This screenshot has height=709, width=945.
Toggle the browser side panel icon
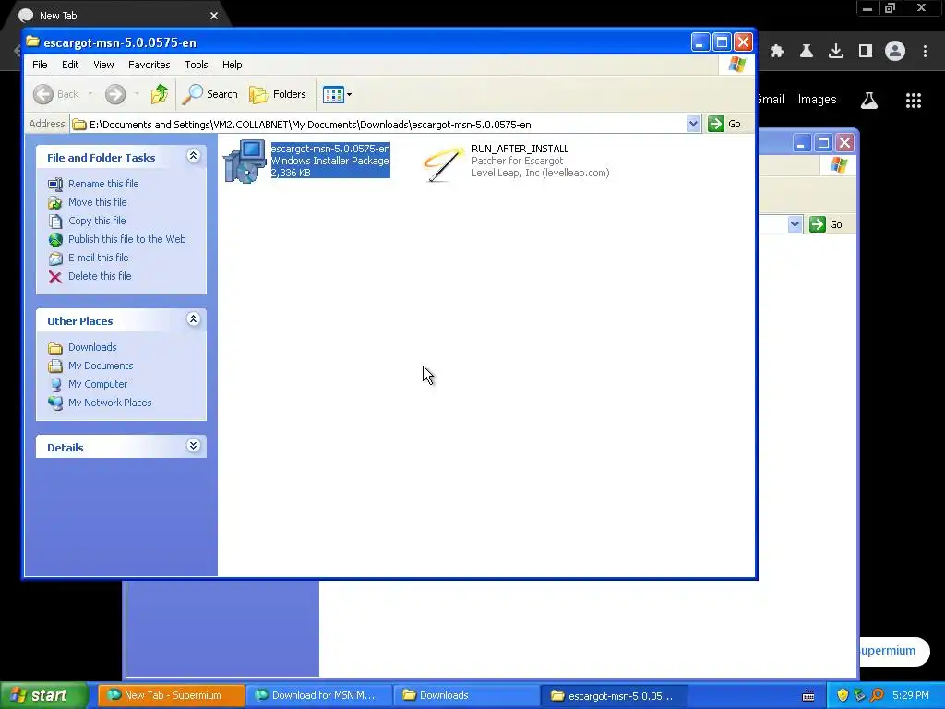point(866,52)
